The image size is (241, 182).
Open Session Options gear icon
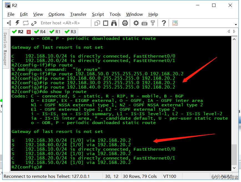(x=136, y=23)
